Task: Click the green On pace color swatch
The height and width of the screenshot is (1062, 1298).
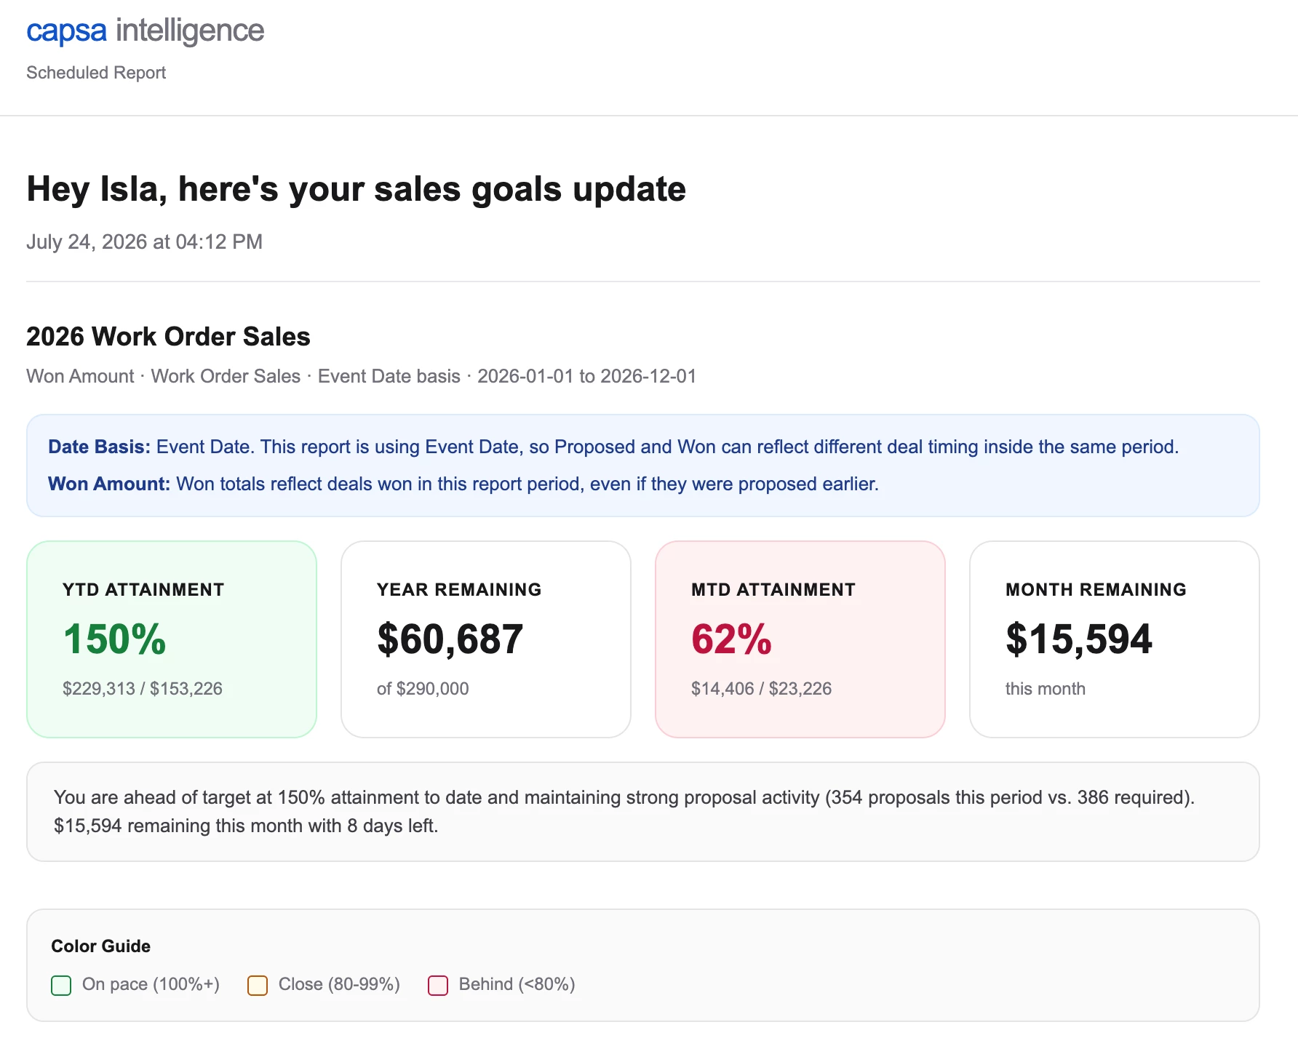Action: [61, 986]
